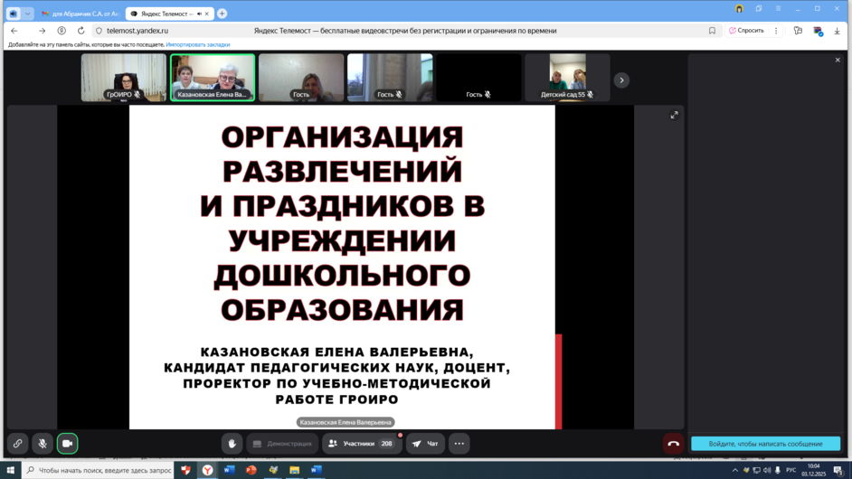852x479 pixels.
Task: Reload the Telemost page
Action: pyautogui.click(x=80, y=31)
